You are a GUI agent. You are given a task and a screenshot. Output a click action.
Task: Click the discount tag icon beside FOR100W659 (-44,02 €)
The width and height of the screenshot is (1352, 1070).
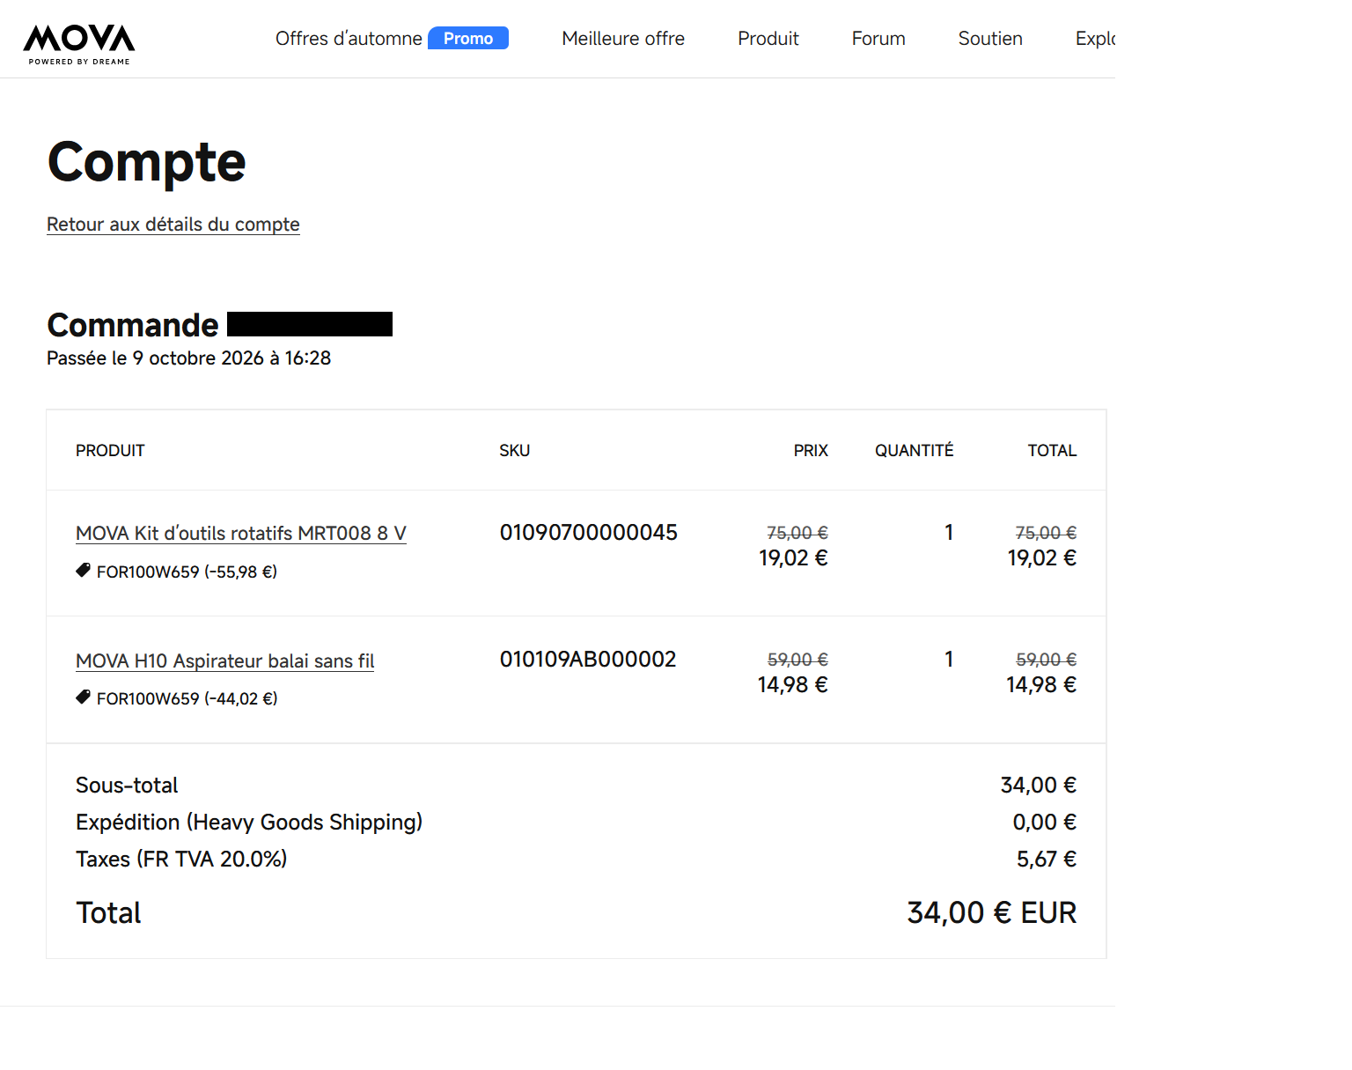point(84,697)
